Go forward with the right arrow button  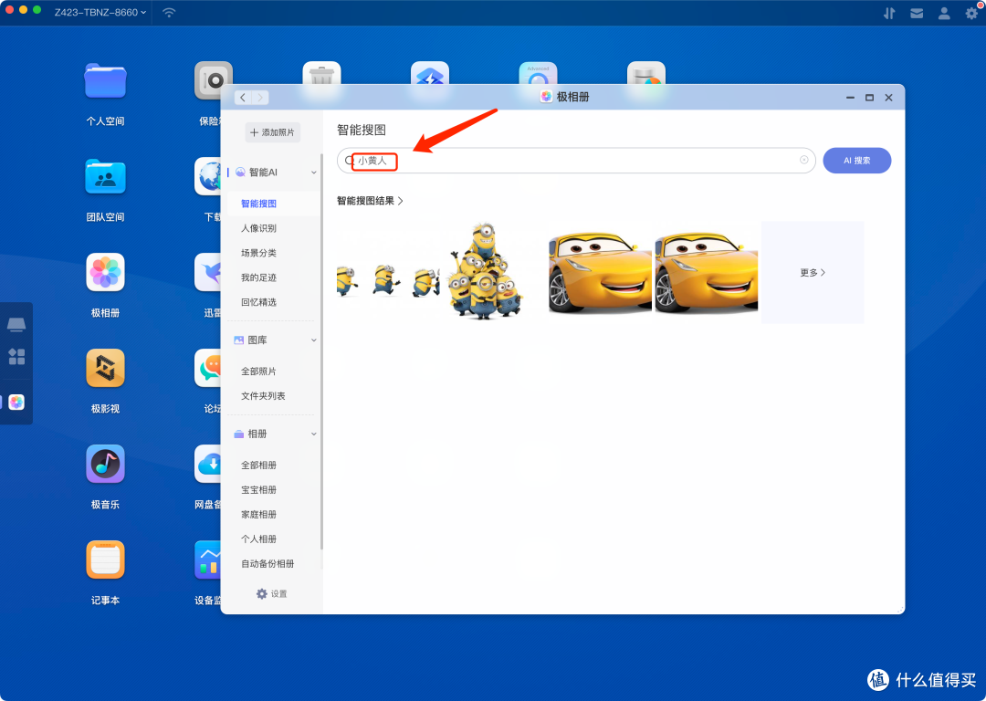click(259, 98)
